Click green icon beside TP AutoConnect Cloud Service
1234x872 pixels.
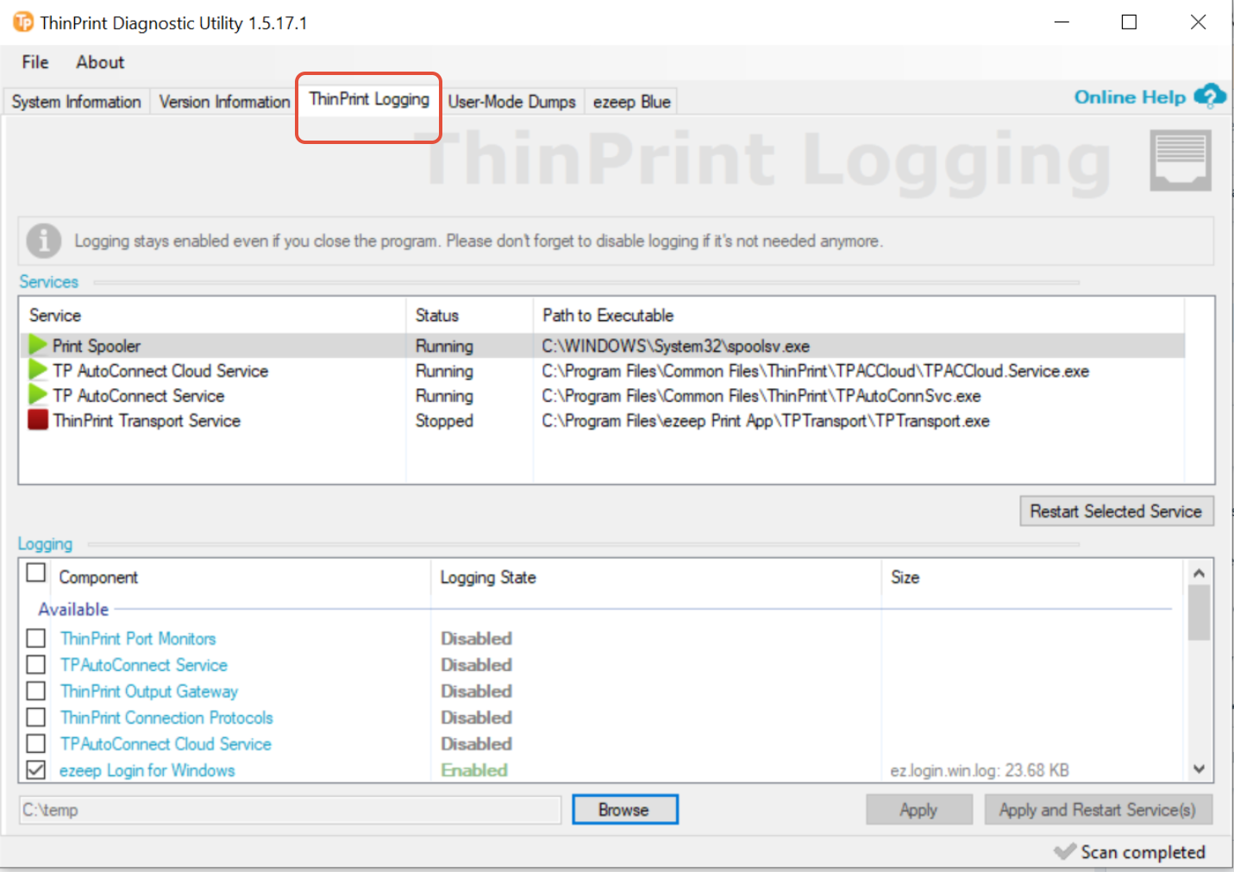38,370
